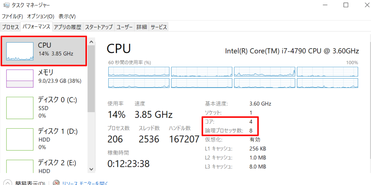The image size is (371, 185).
Task: Select the CPU usage graph thumbnail
Action: [20, 51]
